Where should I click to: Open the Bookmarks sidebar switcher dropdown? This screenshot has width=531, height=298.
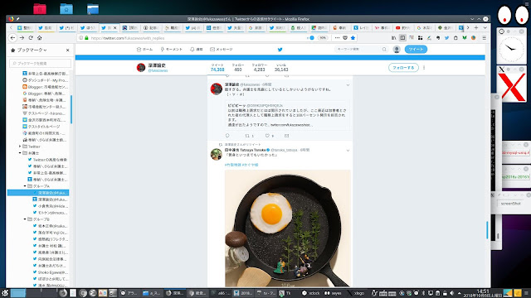[x=32, y=50]
